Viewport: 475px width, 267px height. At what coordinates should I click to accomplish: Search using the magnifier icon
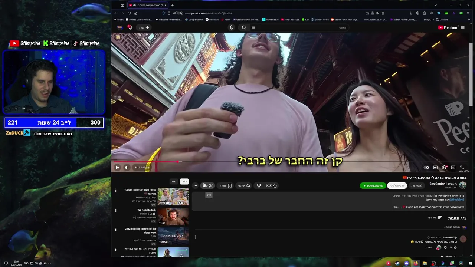[x=244, y=27]
